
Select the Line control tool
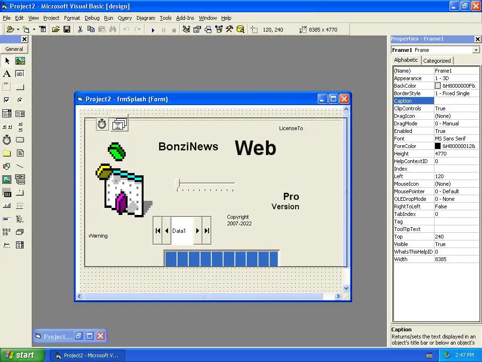pos(20,166)
